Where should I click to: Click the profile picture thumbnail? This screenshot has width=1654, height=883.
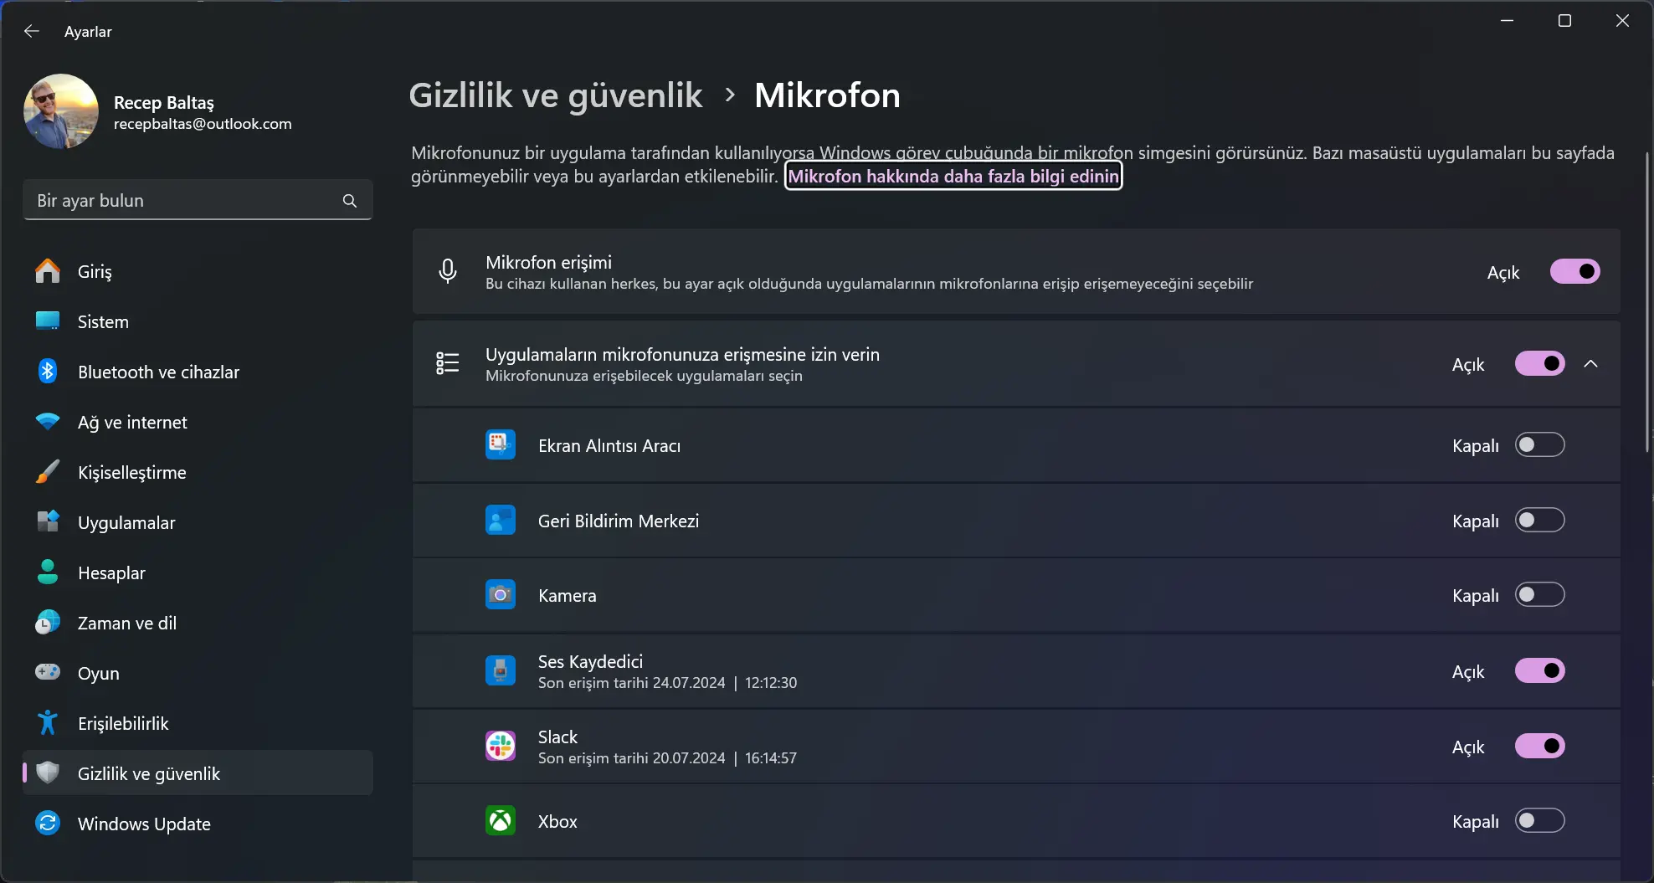pyautogui.click(x=61, y=111)
